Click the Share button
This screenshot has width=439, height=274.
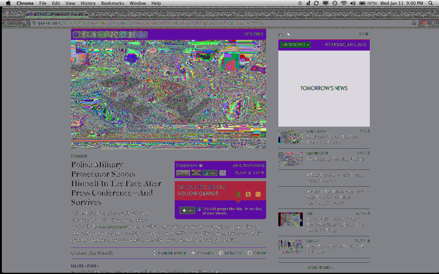(183, 173)
